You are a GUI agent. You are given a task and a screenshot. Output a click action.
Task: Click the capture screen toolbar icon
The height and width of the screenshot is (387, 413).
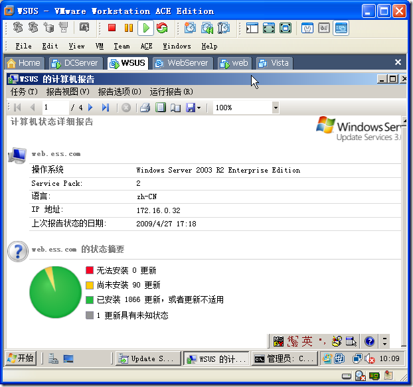[84, 27]
